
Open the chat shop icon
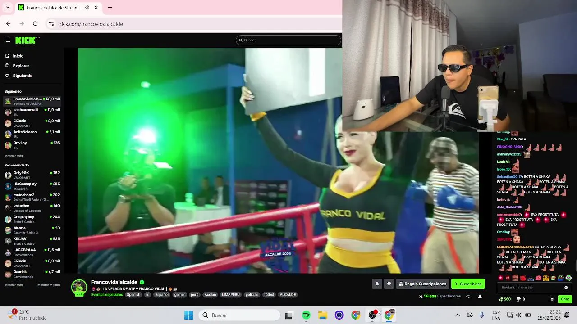[x=518, y=299]
